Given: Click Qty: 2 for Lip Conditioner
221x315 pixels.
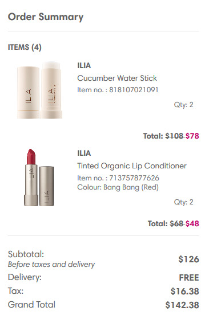Looking at the screenshot, I should point(183,202).
